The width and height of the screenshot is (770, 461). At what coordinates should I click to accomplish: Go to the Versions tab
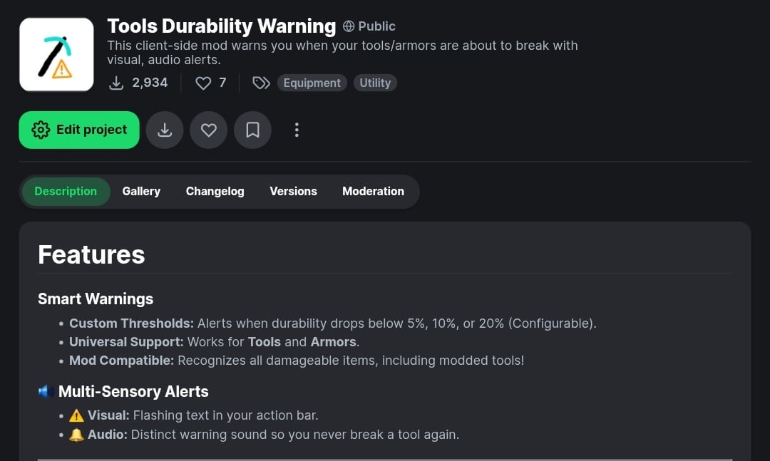coord(293,192)
